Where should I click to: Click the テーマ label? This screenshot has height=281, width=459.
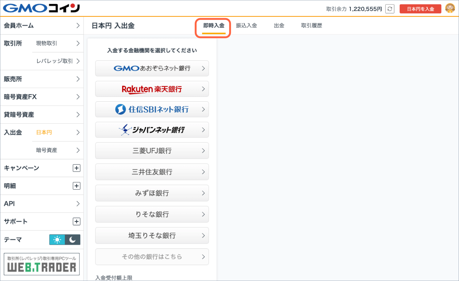point(13,239)
